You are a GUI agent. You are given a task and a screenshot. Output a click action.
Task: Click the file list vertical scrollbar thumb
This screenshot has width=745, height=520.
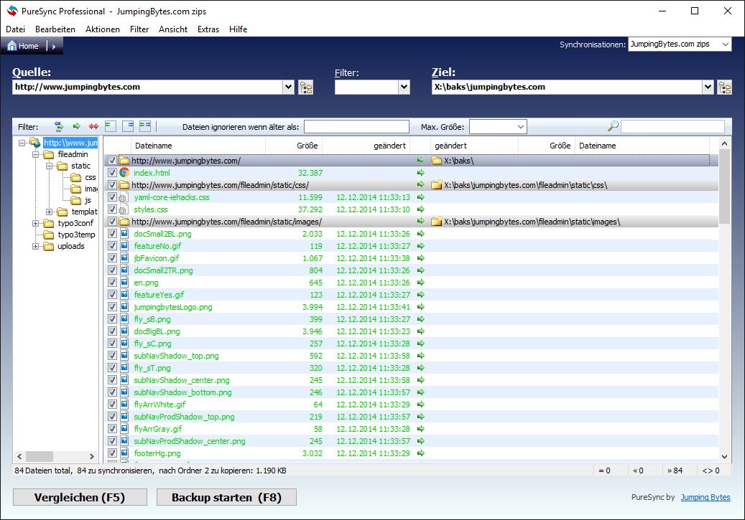click(724, 186)
